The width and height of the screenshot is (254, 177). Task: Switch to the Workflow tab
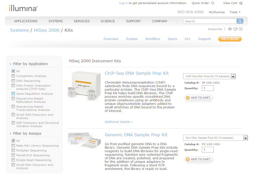coord(153,39)
